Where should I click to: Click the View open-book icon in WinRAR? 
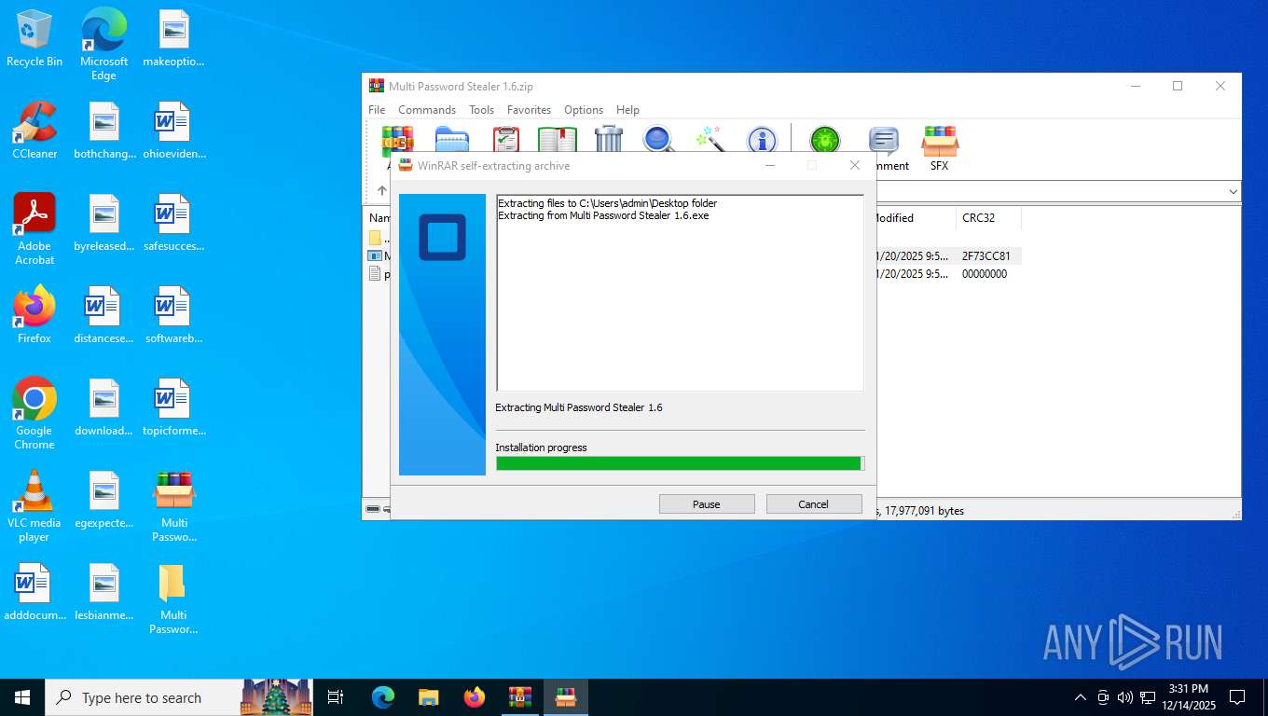[558, 140]
